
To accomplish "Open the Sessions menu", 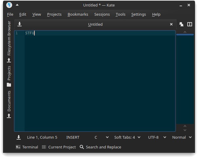I will [102, 14].
